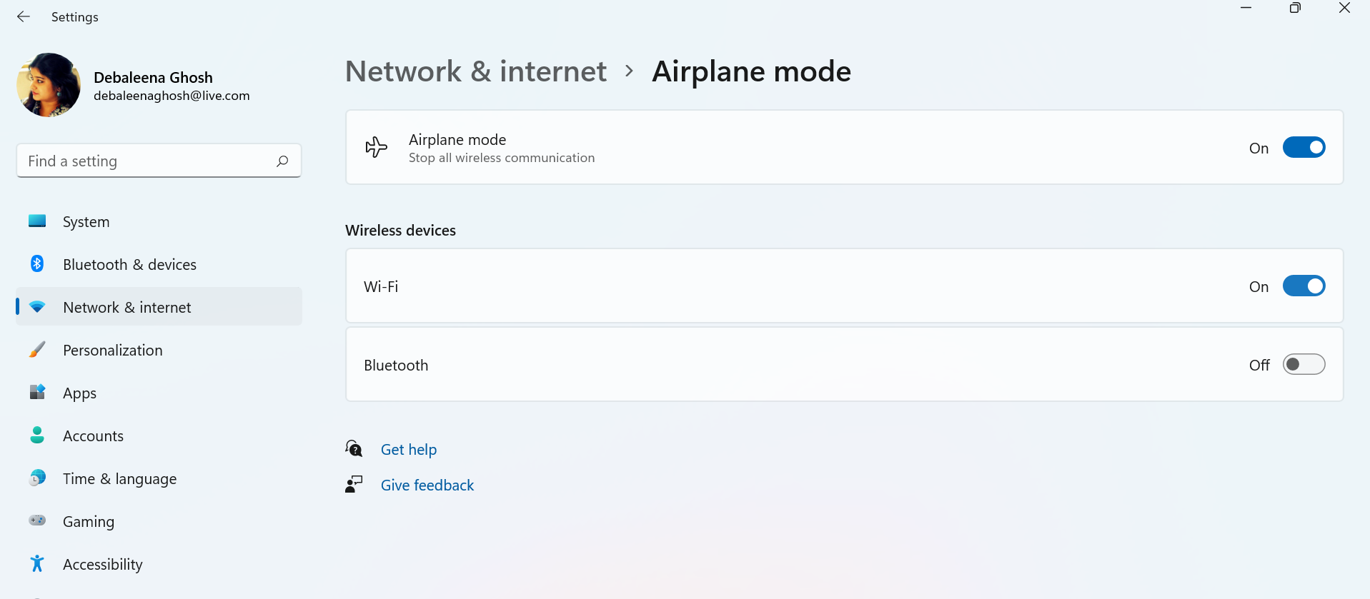Click the Personalization paintbrush icon

pos(37,350)
